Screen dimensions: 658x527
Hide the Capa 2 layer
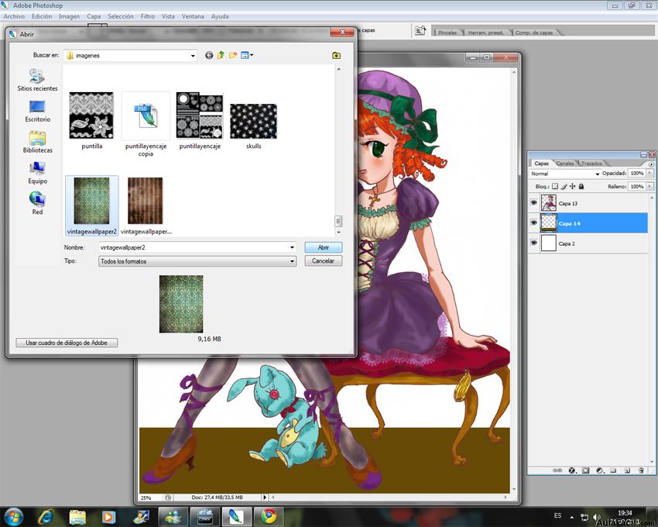pos(534,243)
